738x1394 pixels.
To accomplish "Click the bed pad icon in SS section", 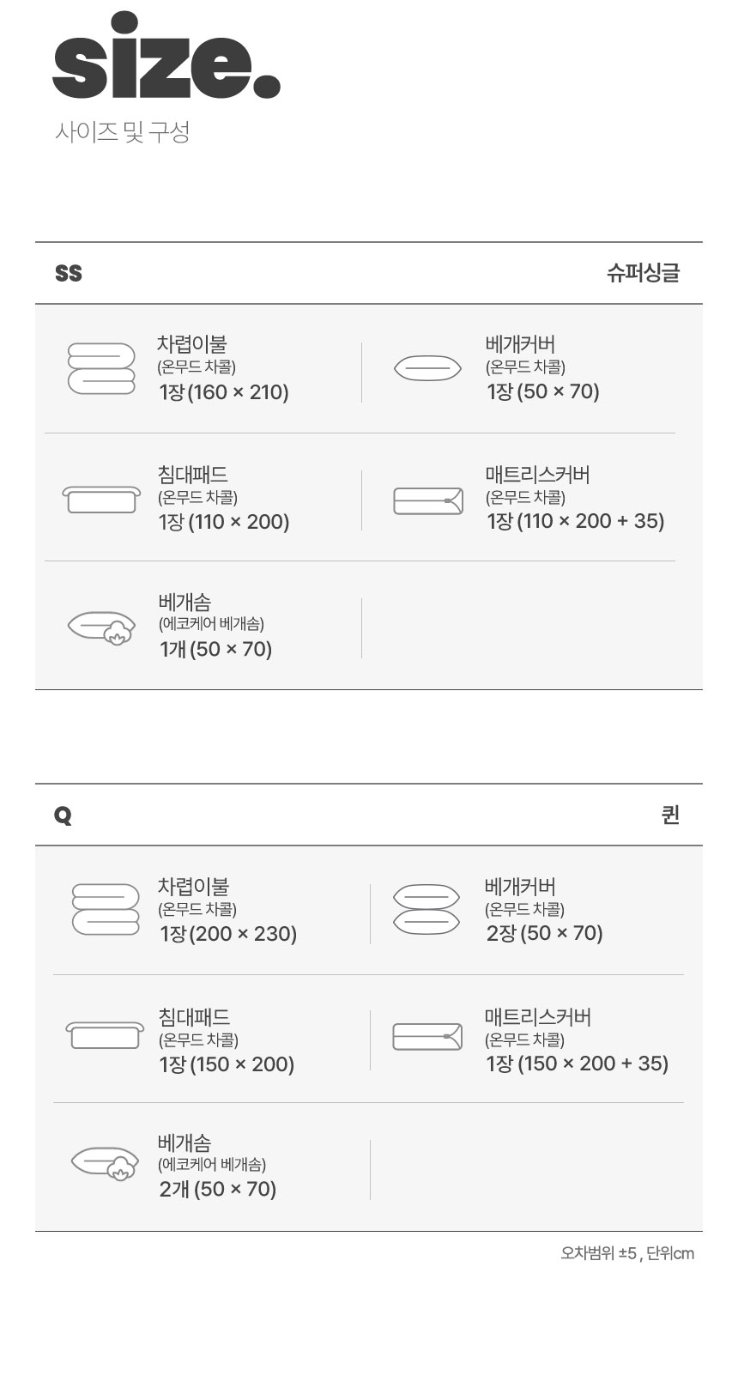I will tap(101, 499).
